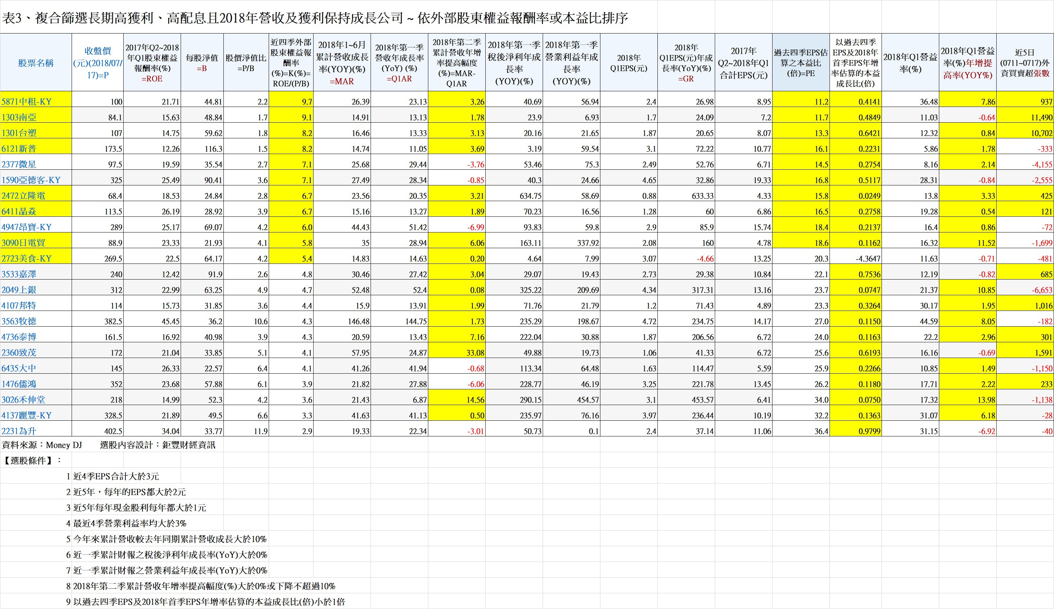The width and height of the screenshot is (1054, 609).
Task: Click stock name 1303南亞
Action: click(19, 118)
